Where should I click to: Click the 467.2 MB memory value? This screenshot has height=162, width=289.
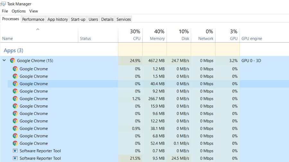click(x=156, y=61)
